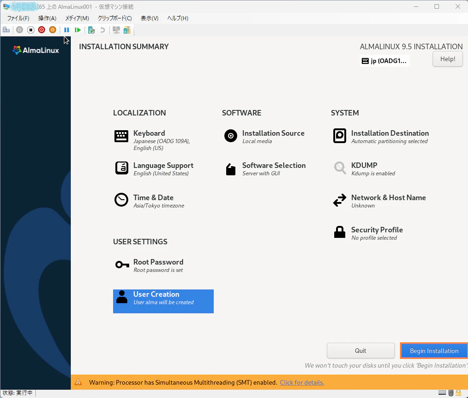Click the Ctrl+Alt+Del toolbar icon
Viewport: 468px width, 398px height.
6,30
